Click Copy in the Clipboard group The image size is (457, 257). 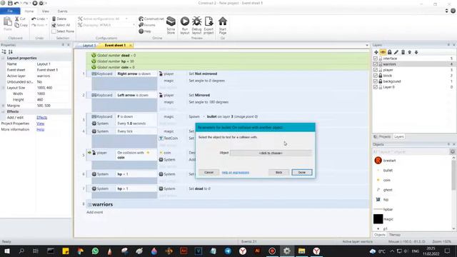(x=21, y=25)
